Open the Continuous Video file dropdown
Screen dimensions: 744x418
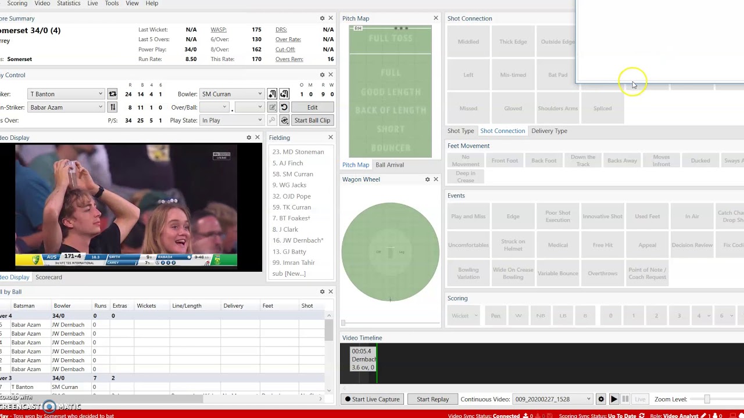(553, 399)
